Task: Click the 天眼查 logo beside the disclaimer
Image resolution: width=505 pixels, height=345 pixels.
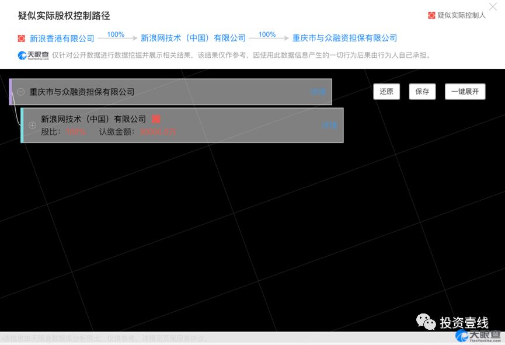Action: coord(33,55)
